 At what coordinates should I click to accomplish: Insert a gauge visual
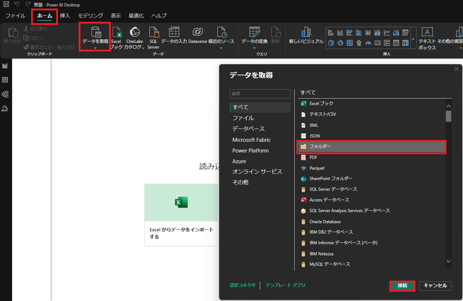[x=368, y=43]
